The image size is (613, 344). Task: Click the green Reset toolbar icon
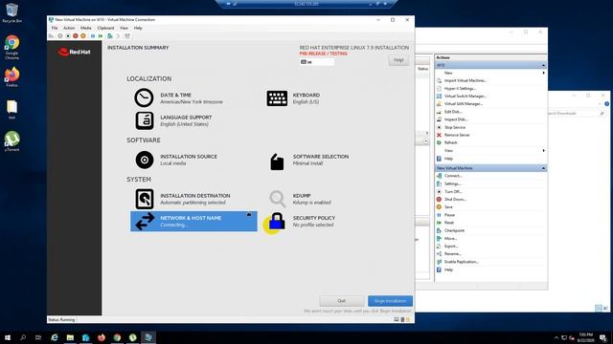tap(101, 36)
